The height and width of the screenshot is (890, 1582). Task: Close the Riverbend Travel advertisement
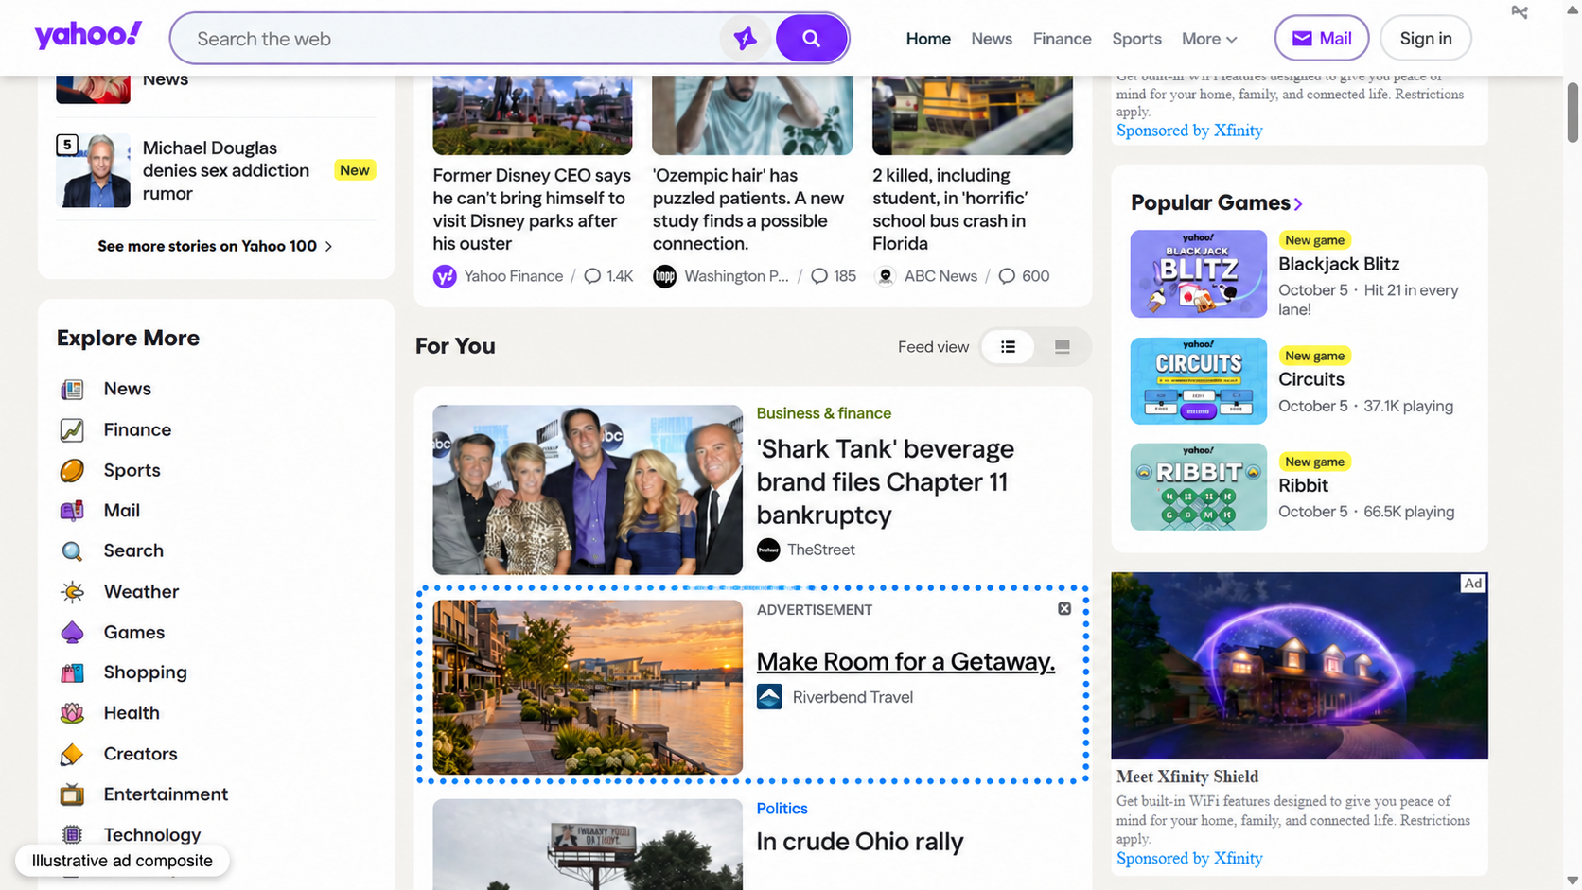coord(1064,609)
